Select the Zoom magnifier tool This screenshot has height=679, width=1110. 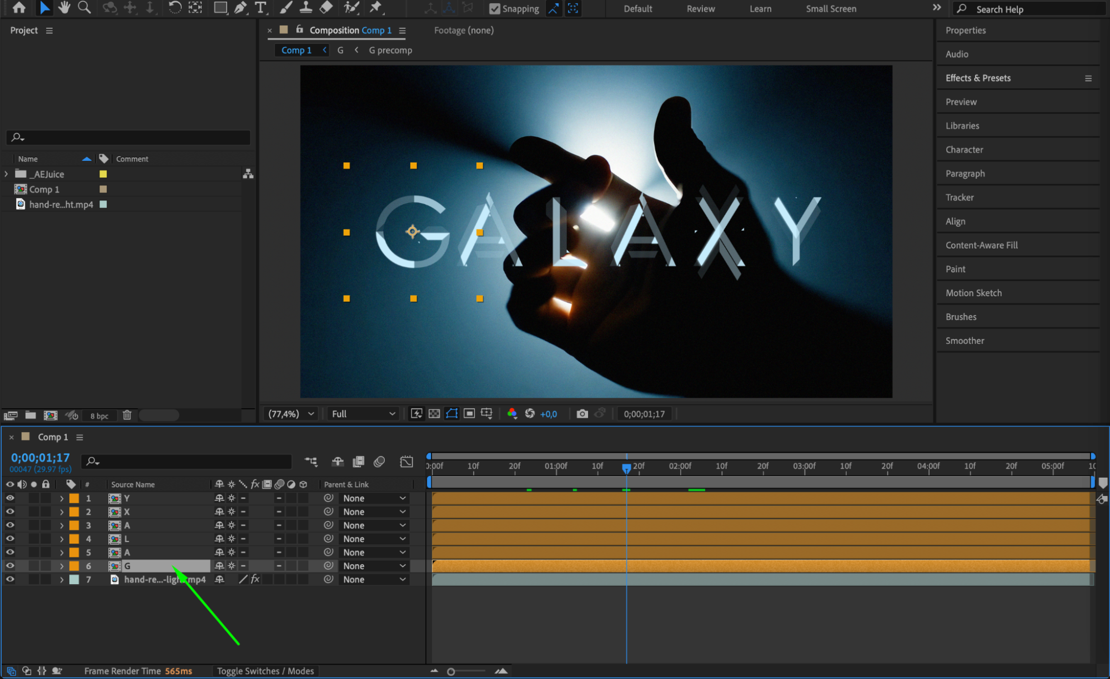84,8
